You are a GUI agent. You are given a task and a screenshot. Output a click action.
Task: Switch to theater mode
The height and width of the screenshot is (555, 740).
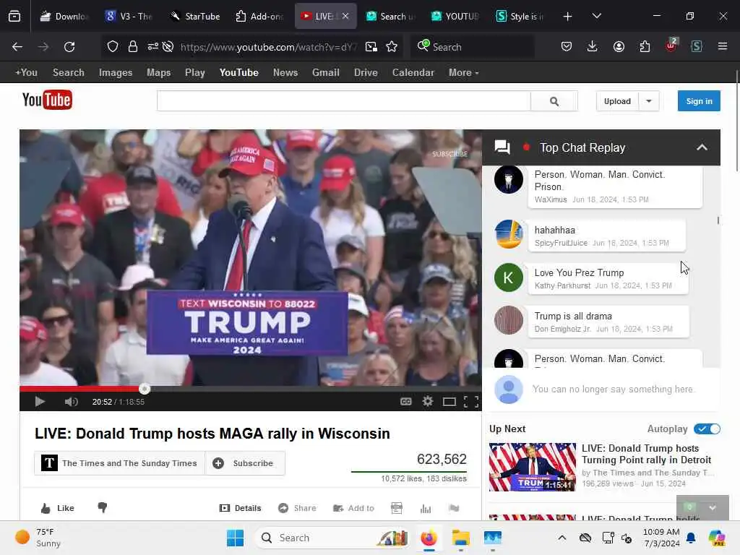(x=449, y=402)
